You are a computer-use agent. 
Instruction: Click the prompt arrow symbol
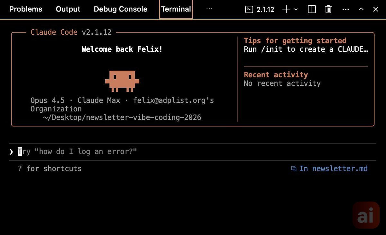[x=11, y=152]
